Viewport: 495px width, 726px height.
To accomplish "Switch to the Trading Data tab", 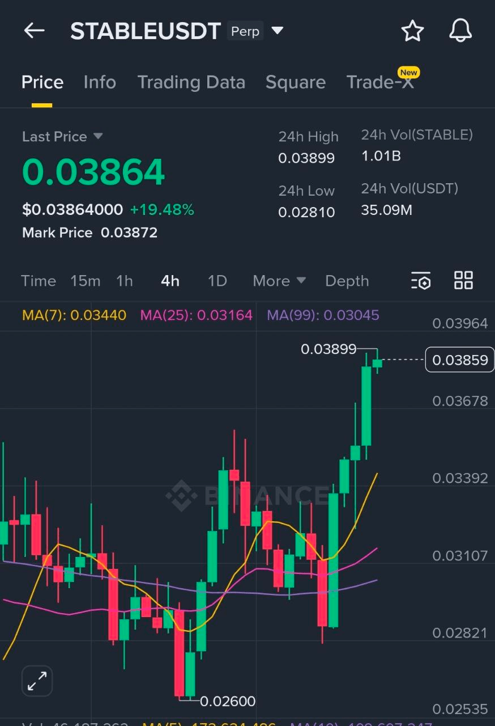I will 191,82.
